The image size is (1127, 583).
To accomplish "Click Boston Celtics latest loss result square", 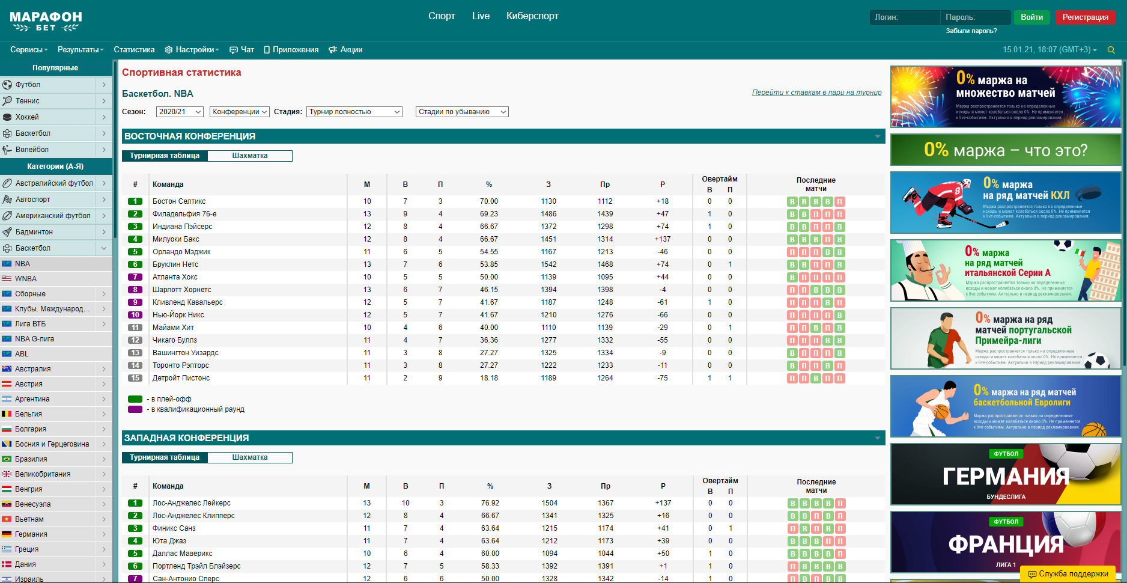I will coord(840,202).
